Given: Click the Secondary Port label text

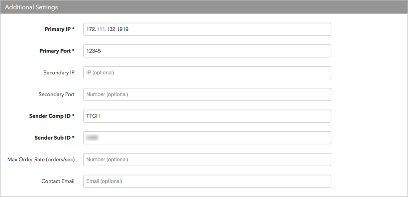Looking at the screenshot, I should coord(57,94).
